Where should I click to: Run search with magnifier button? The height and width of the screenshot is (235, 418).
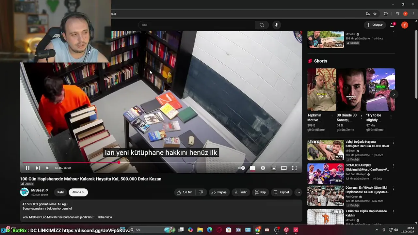[x=262, y=25]
